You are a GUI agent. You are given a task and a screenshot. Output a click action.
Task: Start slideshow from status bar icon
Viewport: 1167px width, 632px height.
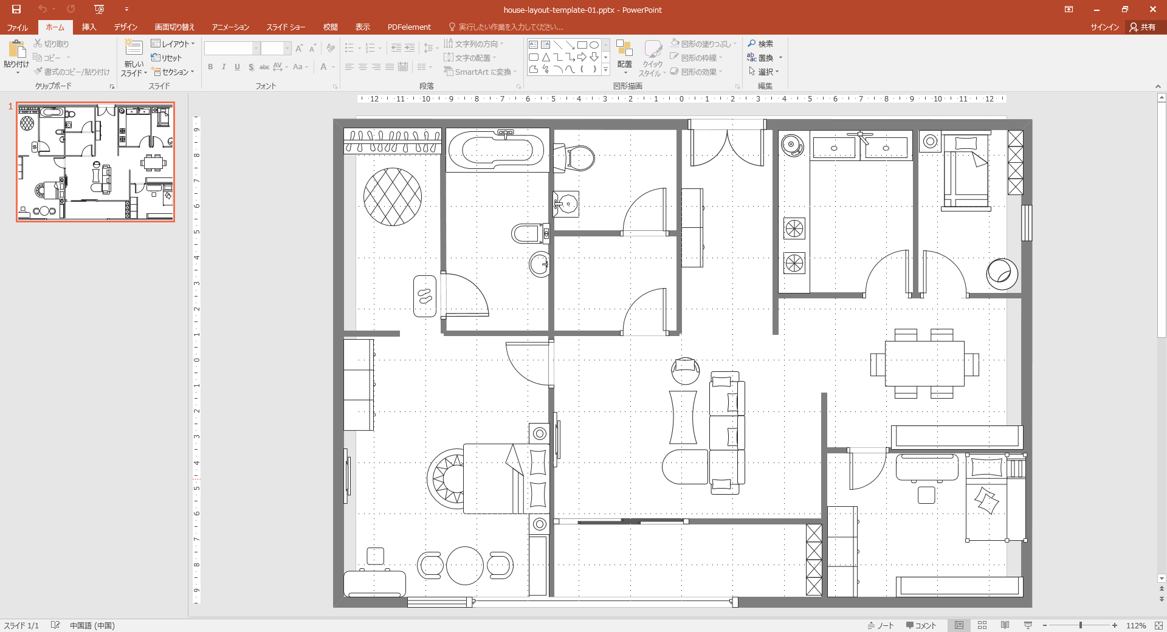(1028, 625)
